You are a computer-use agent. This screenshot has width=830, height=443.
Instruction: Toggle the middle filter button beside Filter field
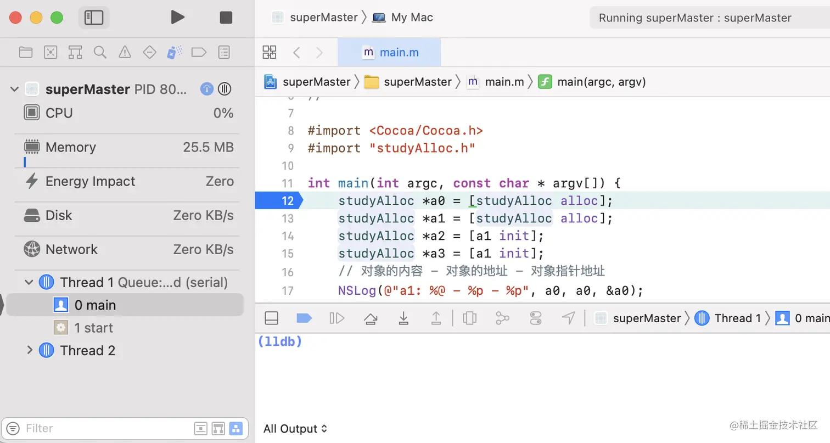[218, 428]
